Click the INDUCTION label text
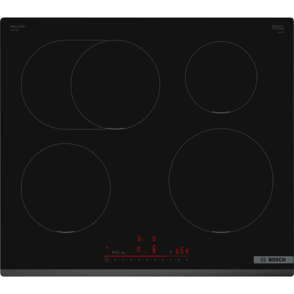This screenshot has width=294, height=294. point(18,27)
